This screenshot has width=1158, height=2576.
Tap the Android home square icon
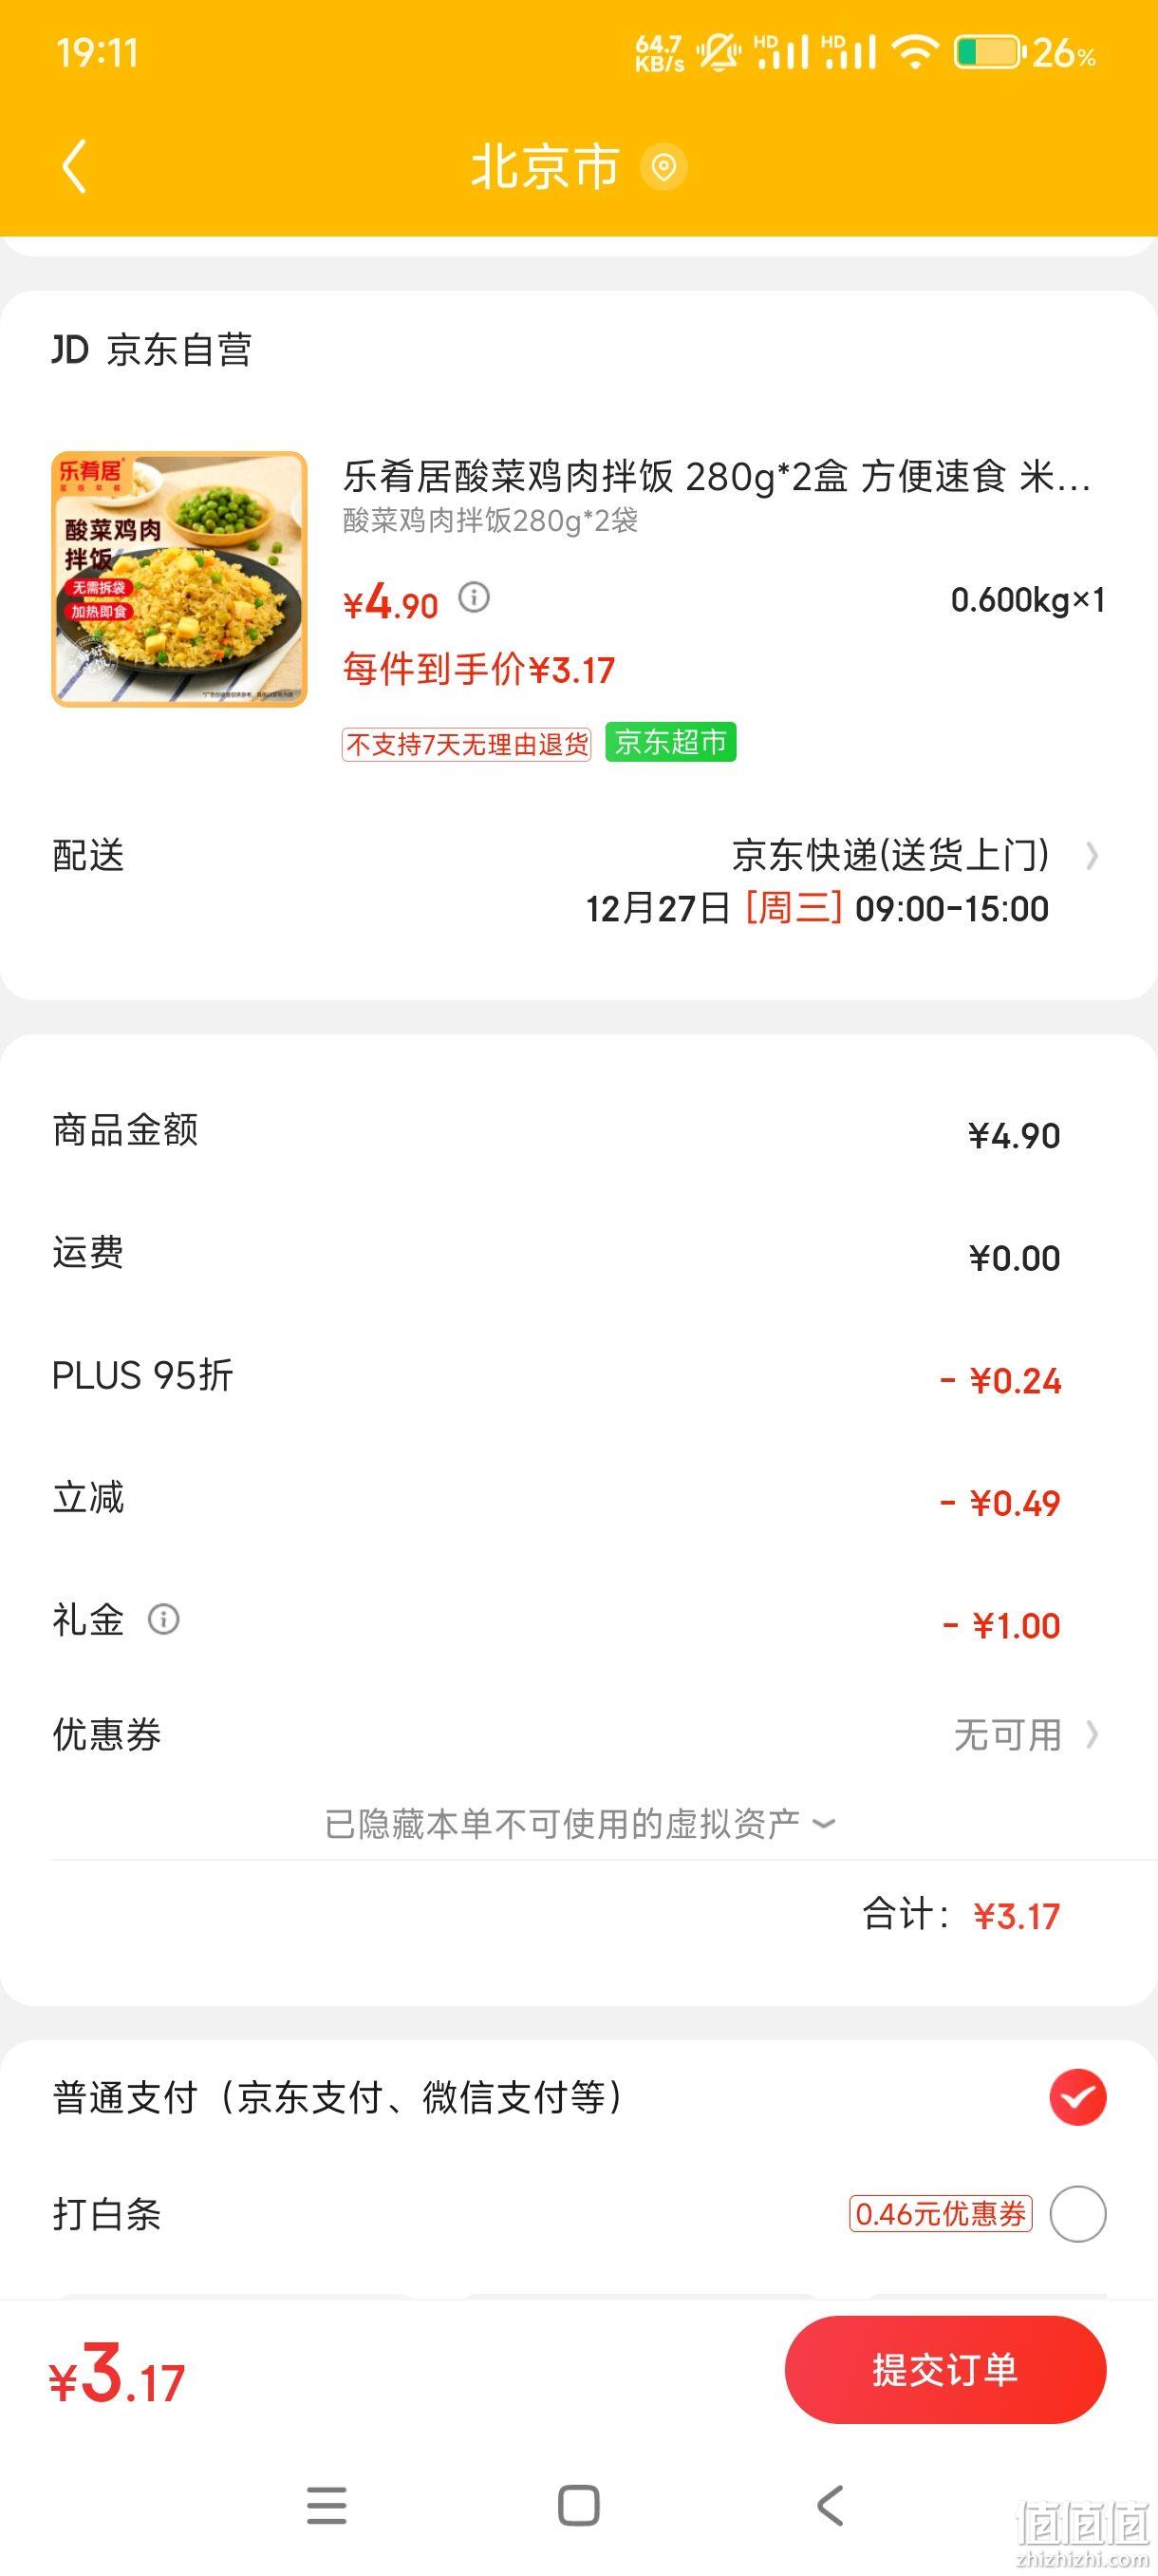click(578, 2505)
